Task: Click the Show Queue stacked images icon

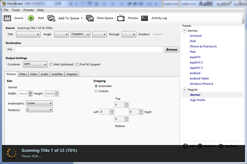Action: click(x=90, y=18)
